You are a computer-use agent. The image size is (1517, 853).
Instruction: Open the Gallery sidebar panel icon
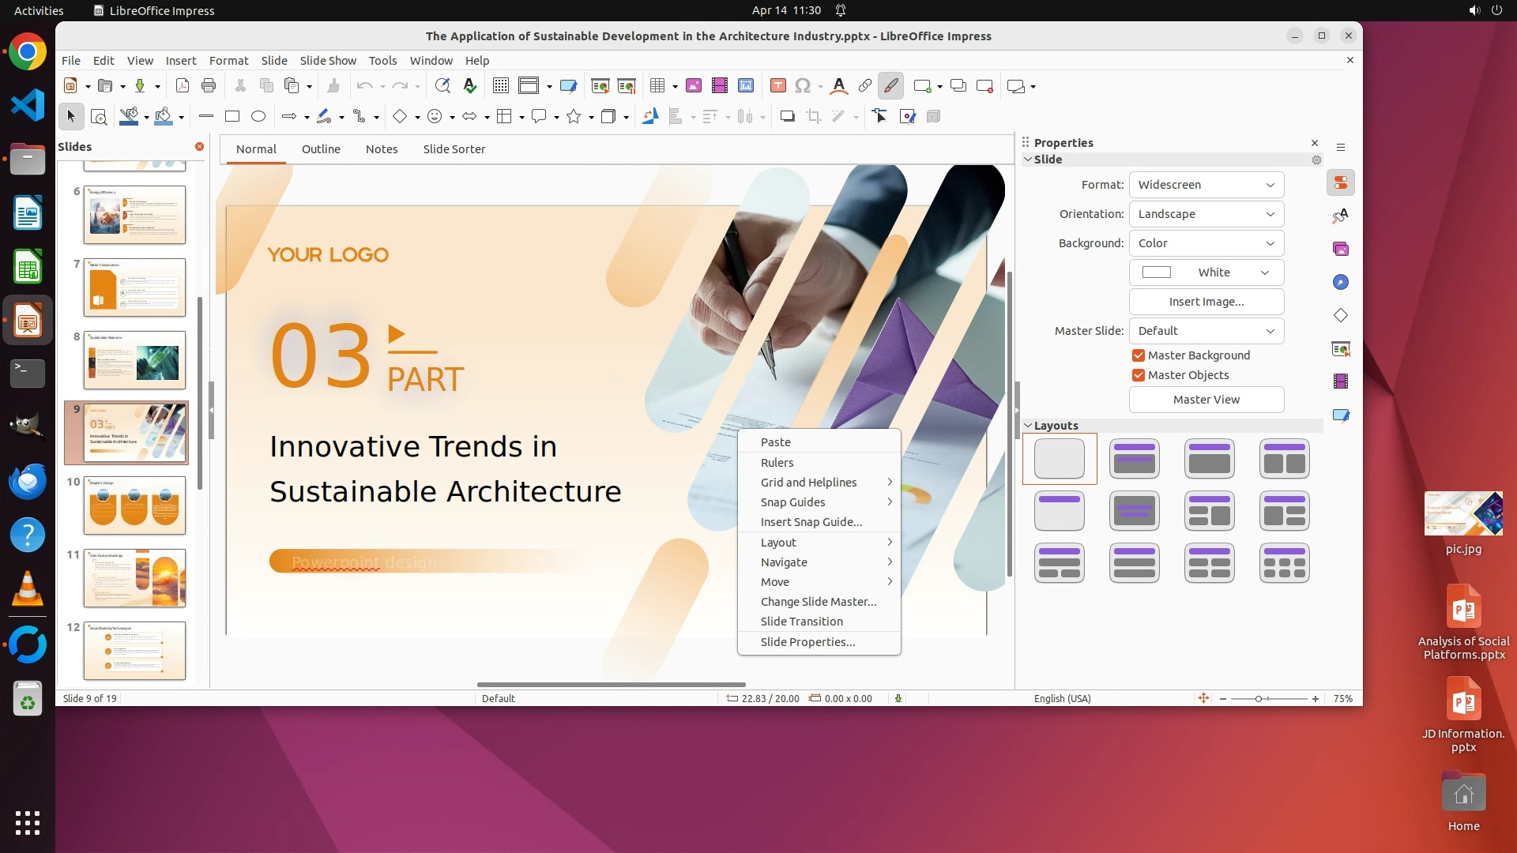(1341, 250)
